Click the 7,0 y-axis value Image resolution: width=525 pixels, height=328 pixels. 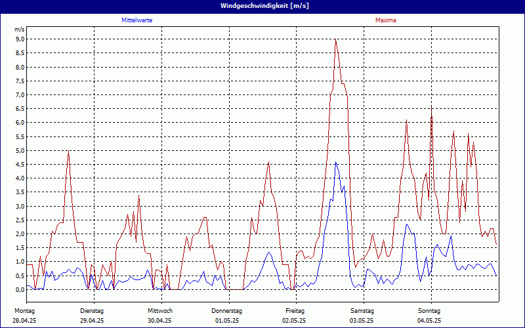(20, 94)
